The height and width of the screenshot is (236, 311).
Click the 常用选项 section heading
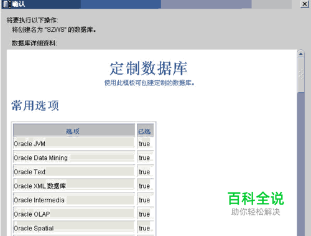(35, 105)
